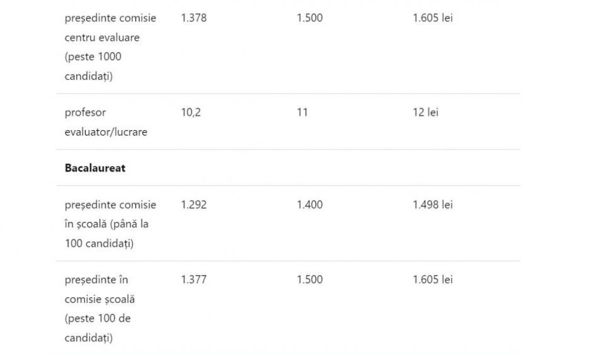Click the 1.605 lei in bottom row
The image size is (611, 355).
click(432, 280)
